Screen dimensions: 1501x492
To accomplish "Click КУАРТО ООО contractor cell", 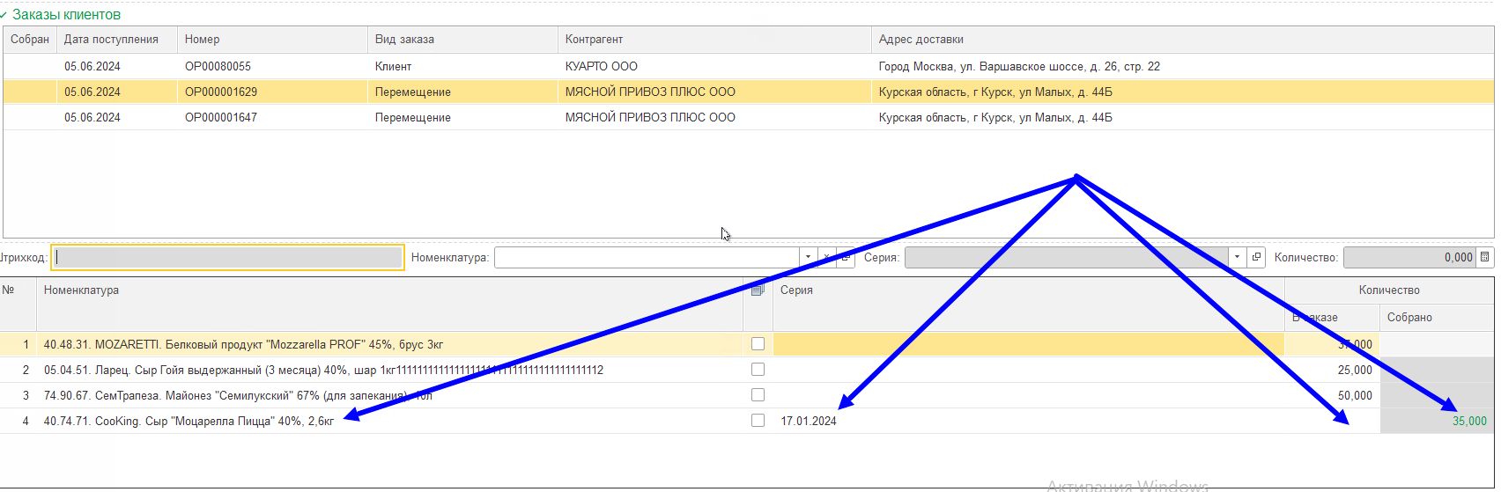I will [602, 66].
